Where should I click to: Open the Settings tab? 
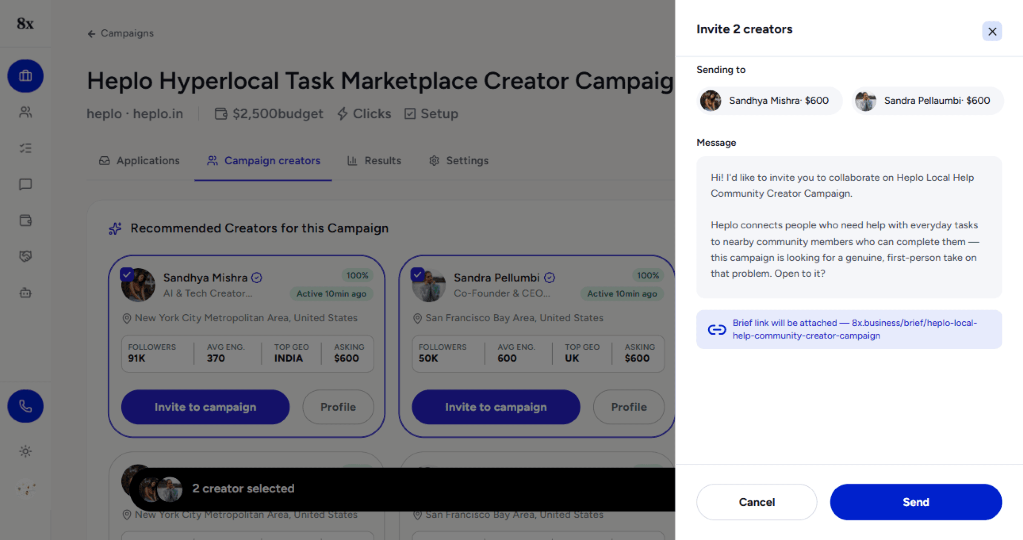459,161
